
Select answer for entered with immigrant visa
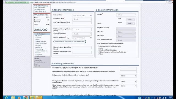pyautogui.click(x=128, y=76)
